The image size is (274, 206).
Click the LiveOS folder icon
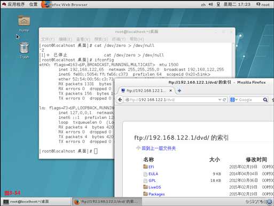tap(145, 187)
